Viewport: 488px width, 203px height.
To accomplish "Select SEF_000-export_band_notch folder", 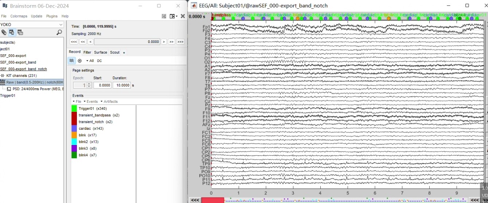I will point(23,69).
